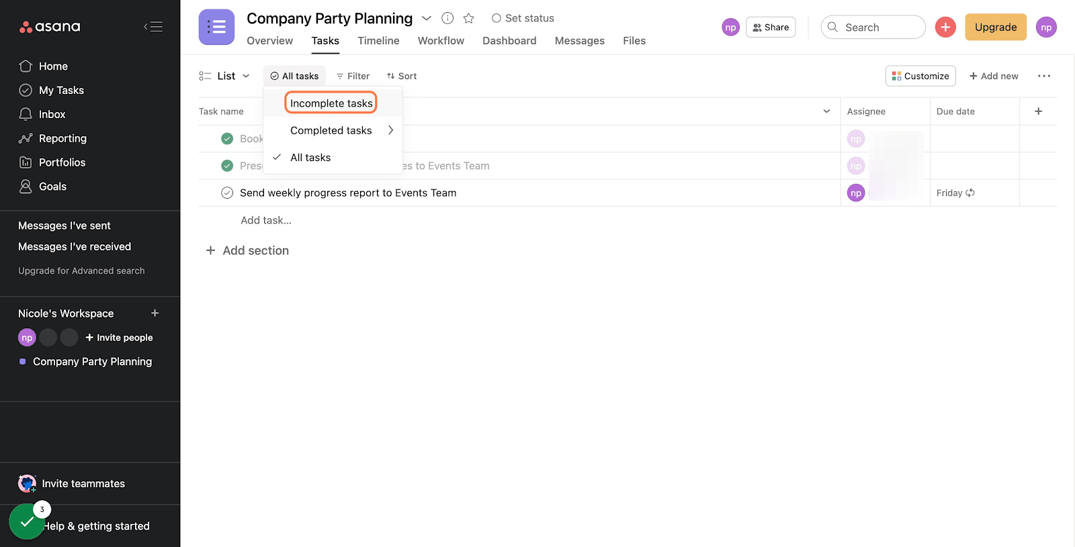Show project details info icon
The height and width of the screenshot is (547, 1075).
click(447, 18)
